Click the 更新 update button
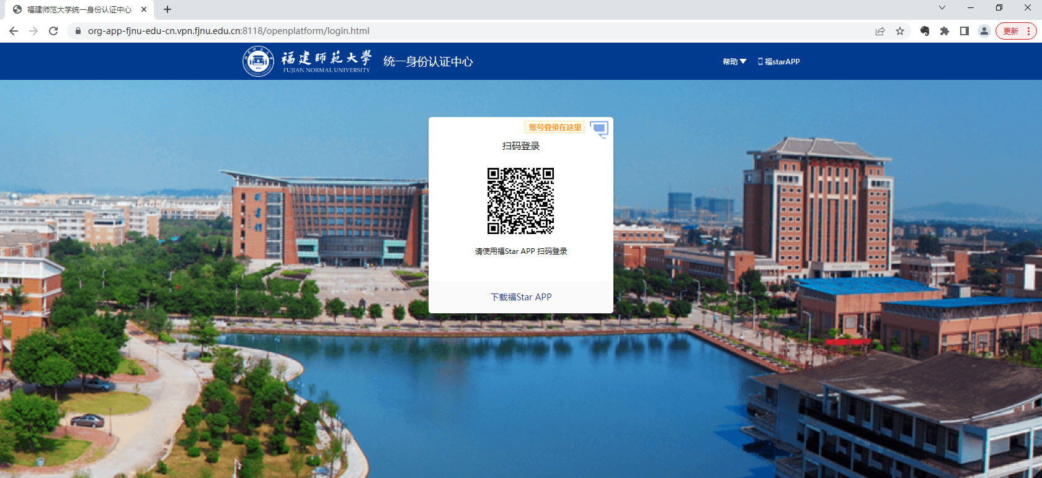 1011,31
